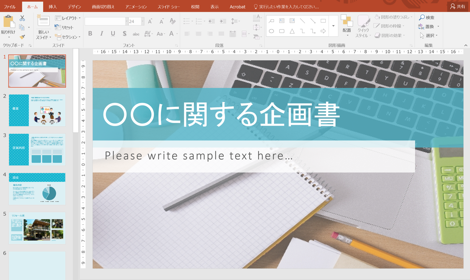Viewport: 470px width, 280px height.
Task: Open 図形の塗りつぶし shape fill
Action: click(x=393, y=17)
